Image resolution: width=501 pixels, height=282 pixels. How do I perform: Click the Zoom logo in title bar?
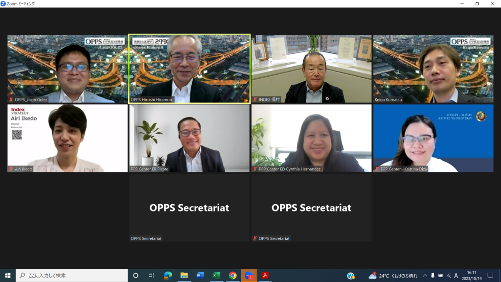[3, 3]
